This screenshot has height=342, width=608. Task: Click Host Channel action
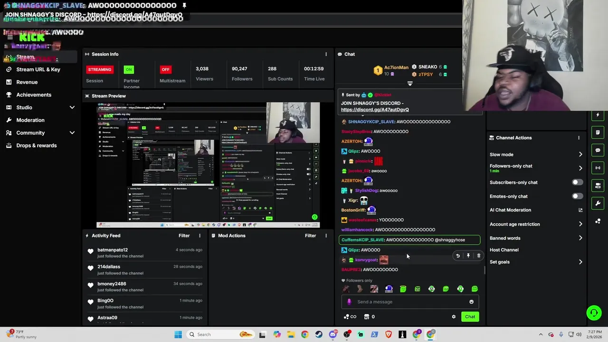[504, 250]
